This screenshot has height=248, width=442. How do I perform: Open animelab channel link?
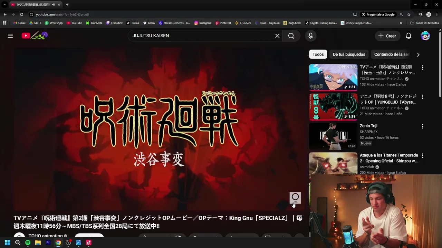pyautogui.click(x=367, y=167)
